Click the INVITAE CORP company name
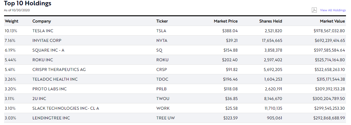351x125 pixels. pyautogui.click(x=47, y=41)
